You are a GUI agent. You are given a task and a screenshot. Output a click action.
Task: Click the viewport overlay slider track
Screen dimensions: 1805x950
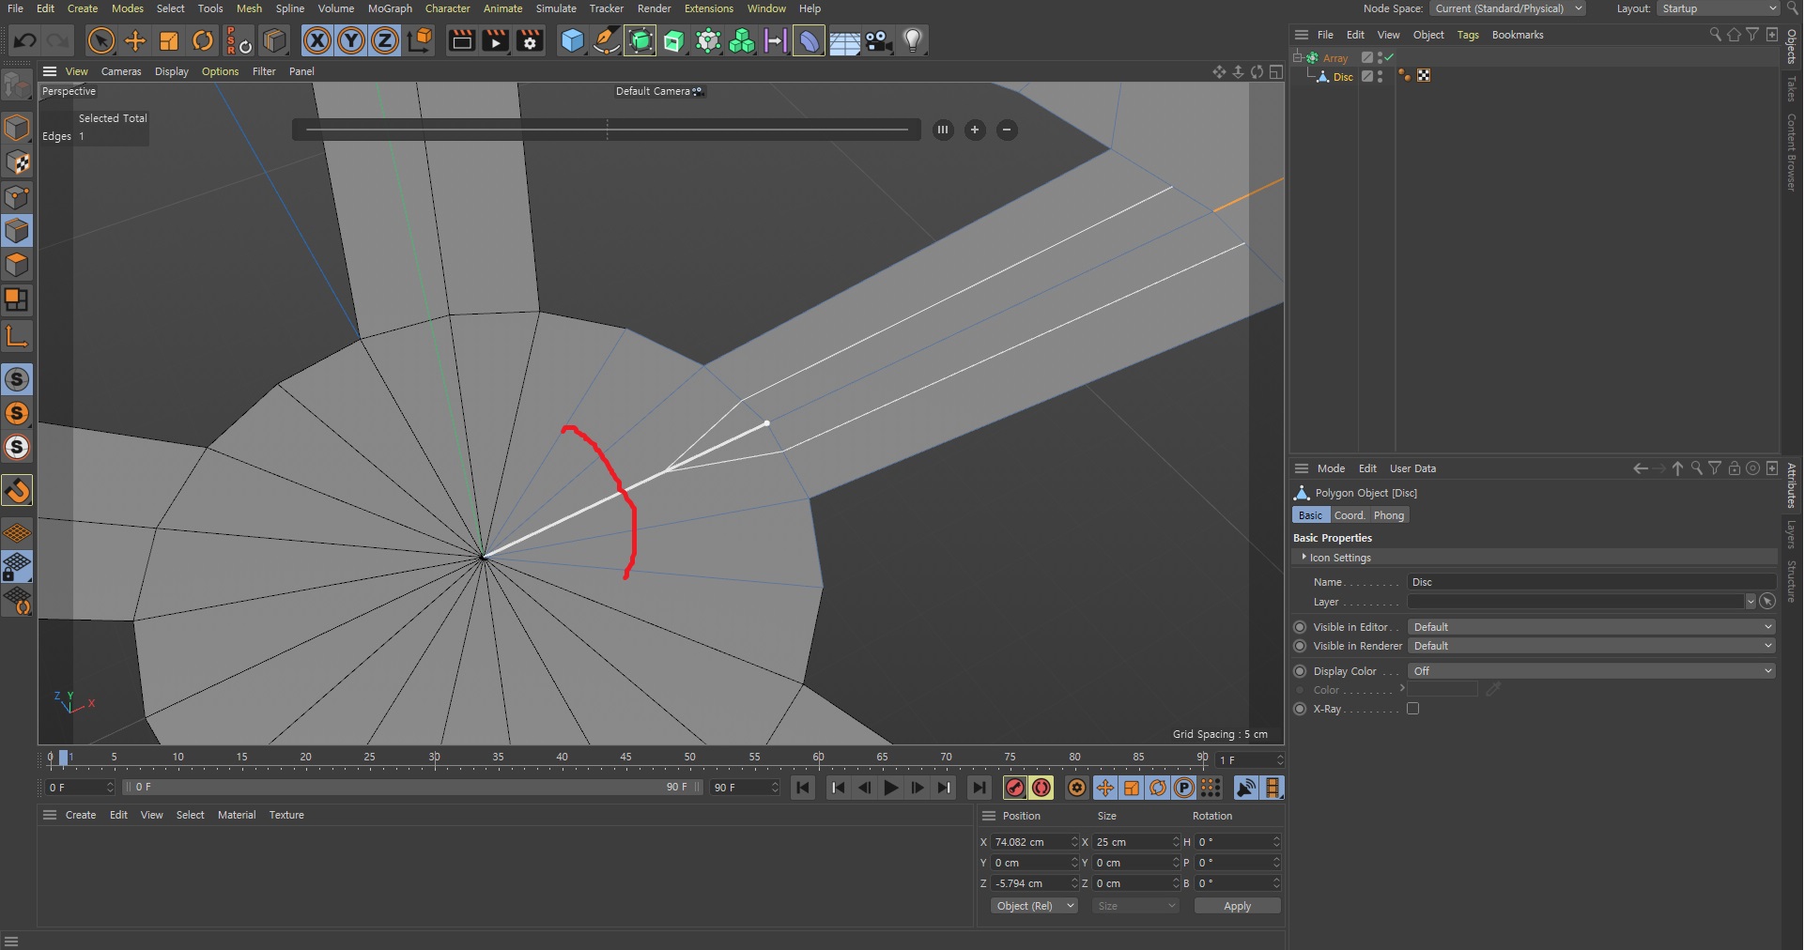(x=607, y=130)
